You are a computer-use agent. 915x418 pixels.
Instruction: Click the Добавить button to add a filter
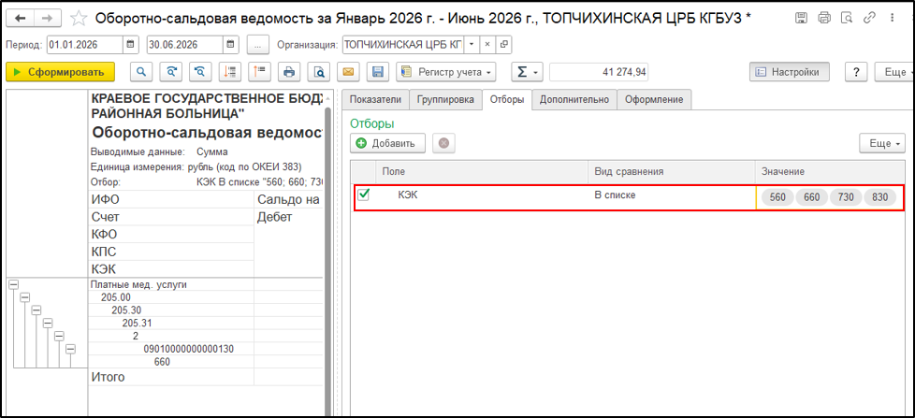coord(387,143)
